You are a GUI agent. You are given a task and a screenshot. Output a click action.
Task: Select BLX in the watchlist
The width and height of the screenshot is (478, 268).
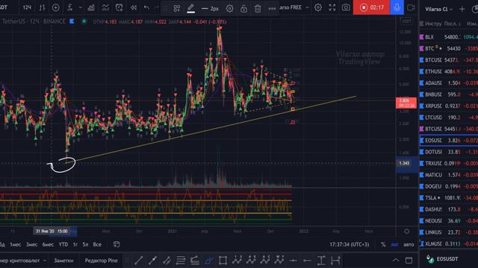pos(449,36)
